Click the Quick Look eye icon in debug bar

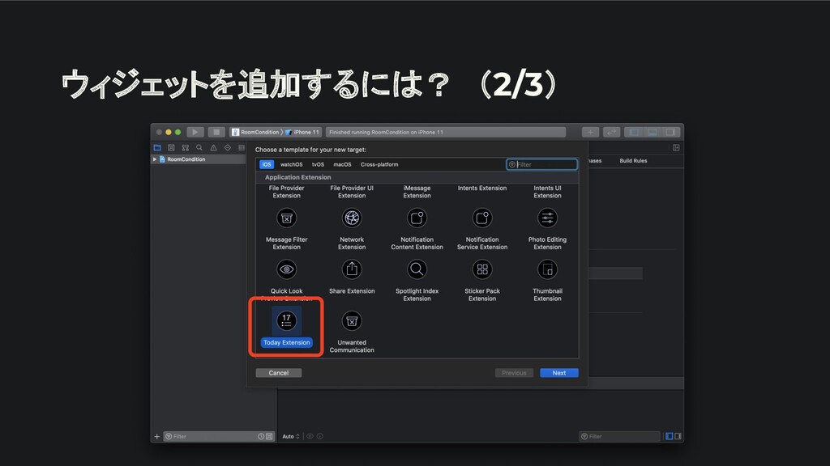310,436
